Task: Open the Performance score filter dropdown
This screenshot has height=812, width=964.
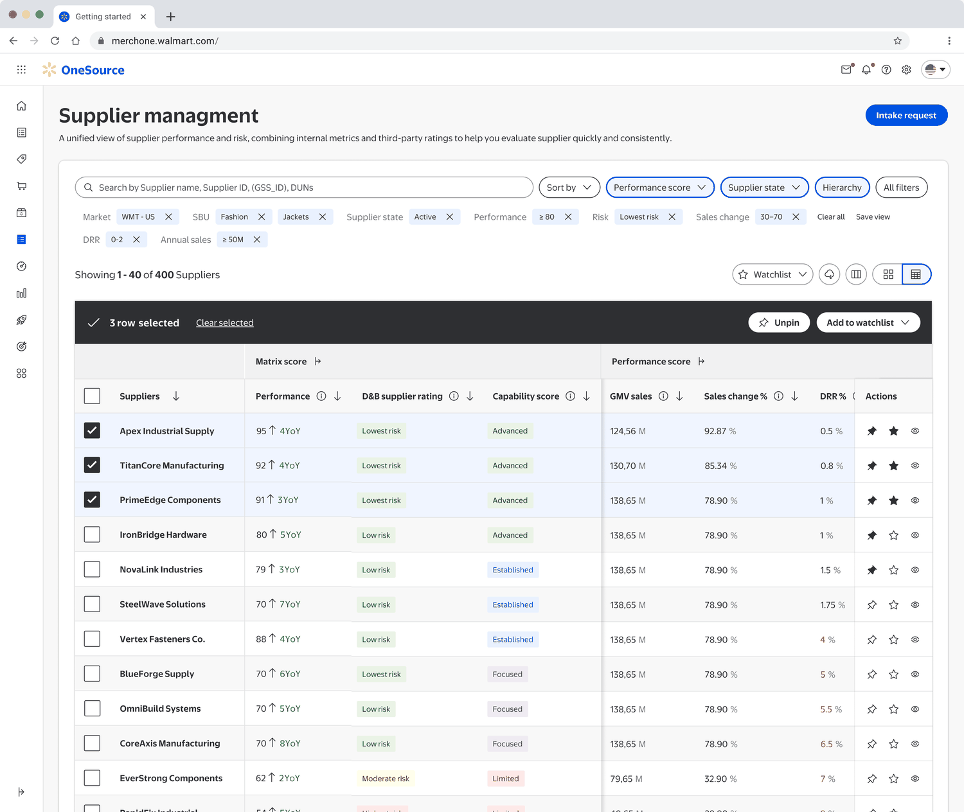Action: [660, 188]
